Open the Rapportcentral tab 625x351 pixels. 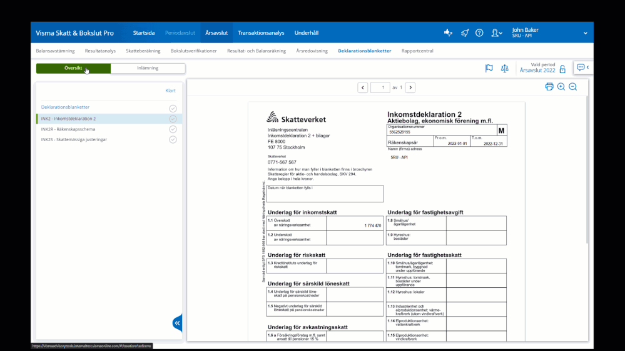coord(417,51)
